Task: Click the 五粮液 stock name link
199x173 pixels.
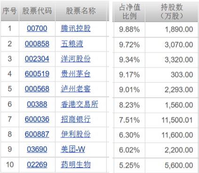Action: pos(72,44)
